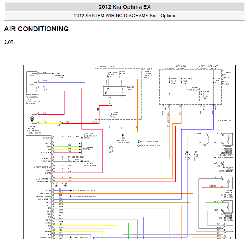Click the ambient temperature sensor symbol
This screenshot has height=239, width=245.
pos(228,139)
